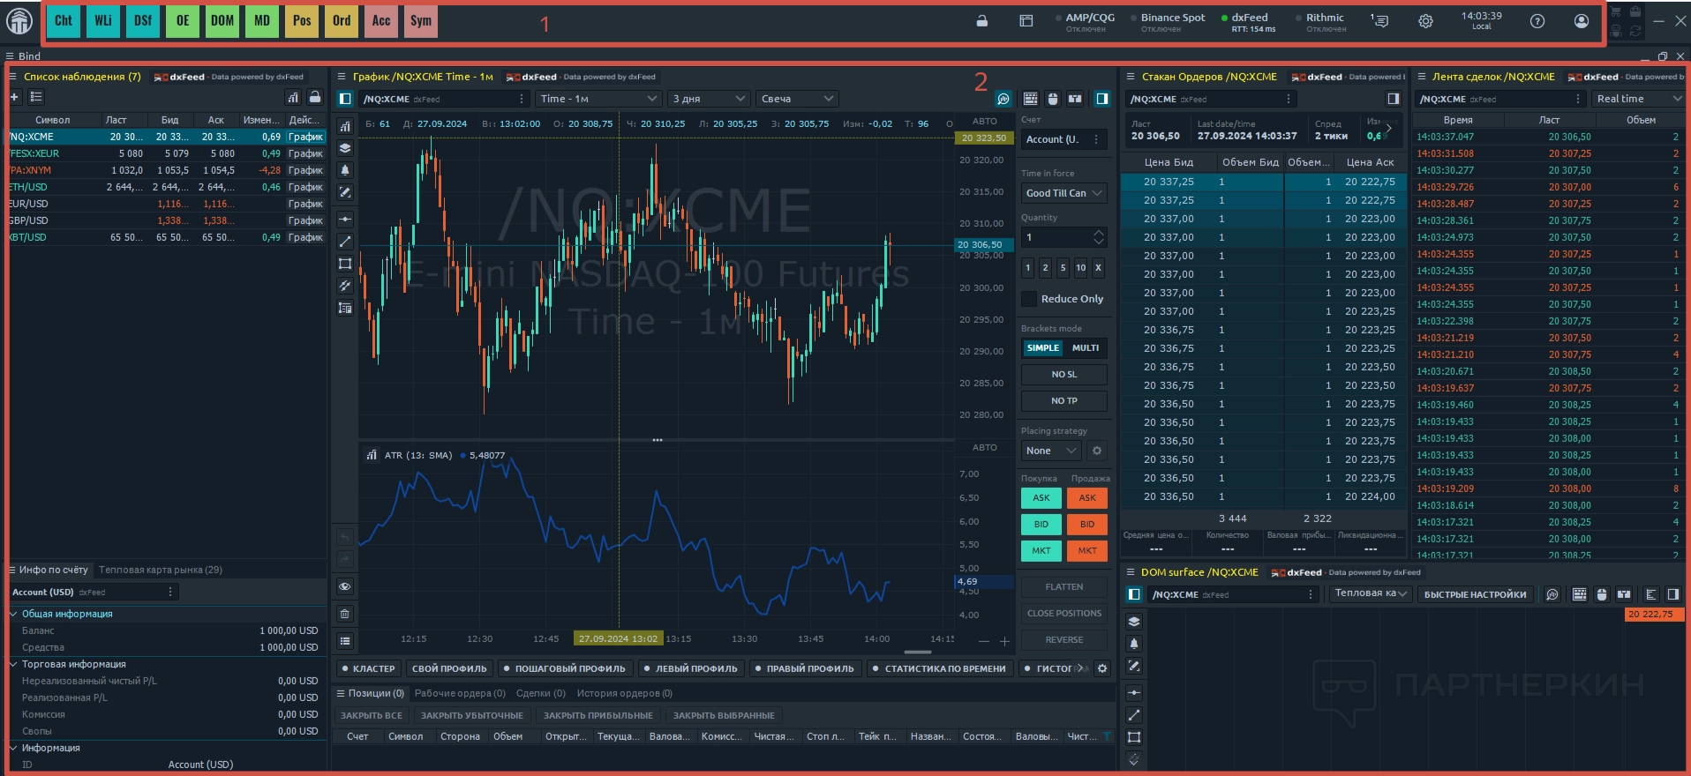Open the Свеча chart type dropdown
The width and height of the screenshot is (1691, 776).
click(x=796, y=99)
